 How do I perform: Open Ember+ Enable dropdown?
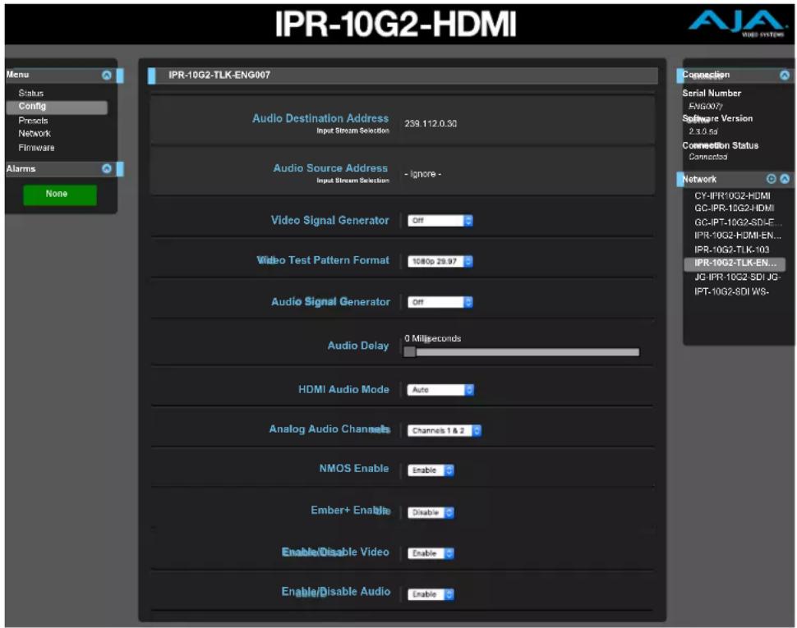click(x=431, y=513)
